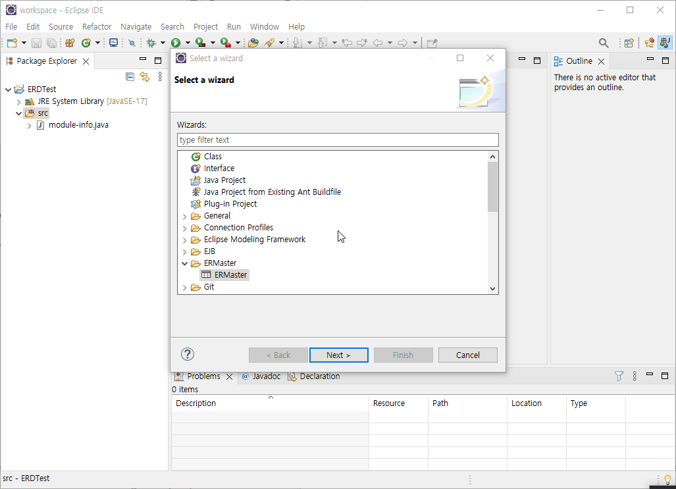Click the New Java Package icon
Image resolution: width=676 pixels, height=489 pixels.
coord(70,43)
